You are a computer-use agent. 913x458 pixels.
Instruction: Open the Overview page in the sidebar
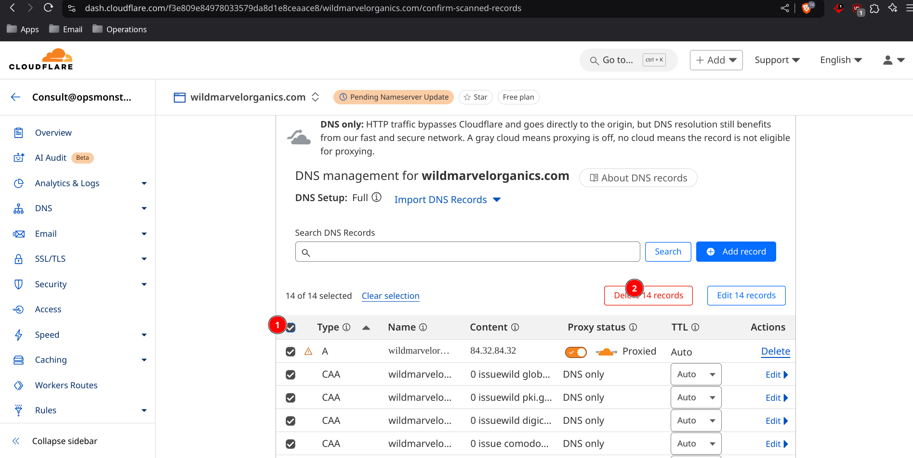pos(53,133)
